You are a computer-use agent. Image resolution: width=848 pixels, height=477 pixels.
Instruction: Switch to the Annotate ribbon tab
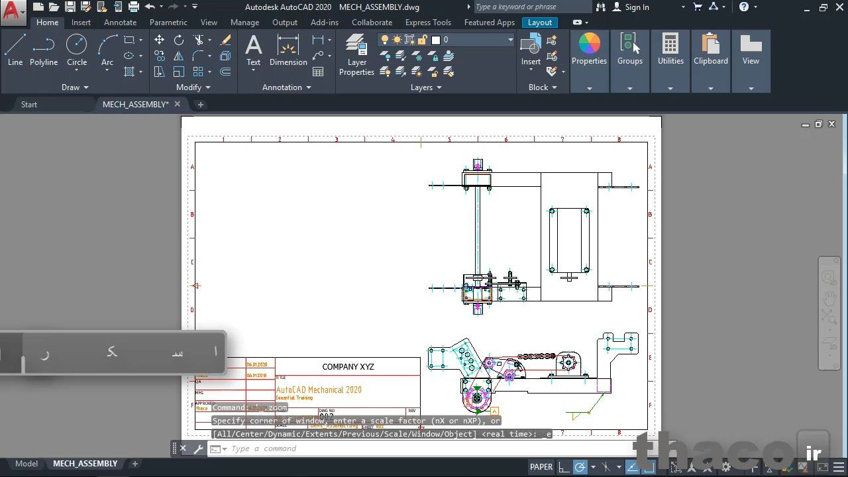(x=120, y=23)
